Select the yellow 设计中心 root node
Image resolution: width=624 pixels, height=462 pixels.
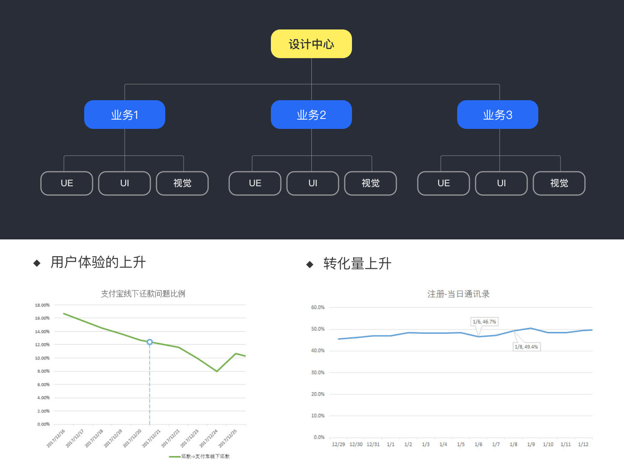[311, 44]
